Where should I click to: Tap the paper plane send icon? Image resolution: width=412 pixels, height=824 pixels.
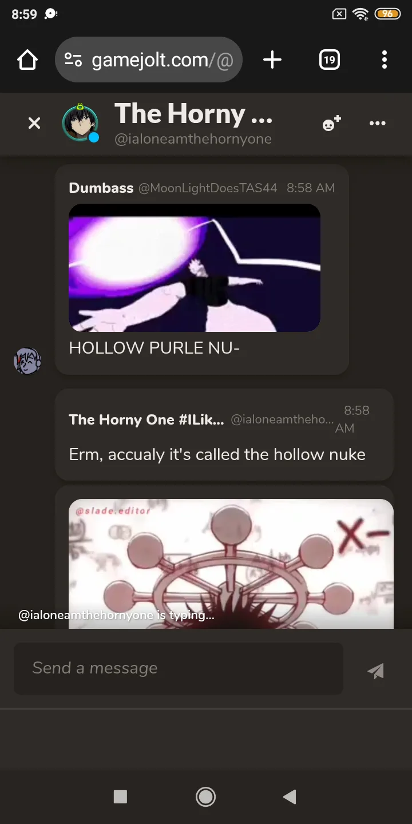376,670
